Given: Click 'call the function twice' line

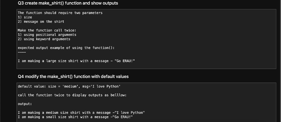Looking at the screenshot, I should pos(72,95).
